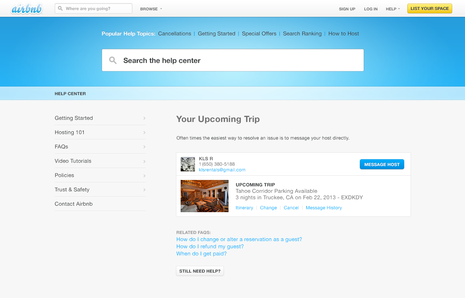
Task: Expand the Trust & Safety chevron arrow
Action: (144, 190)
